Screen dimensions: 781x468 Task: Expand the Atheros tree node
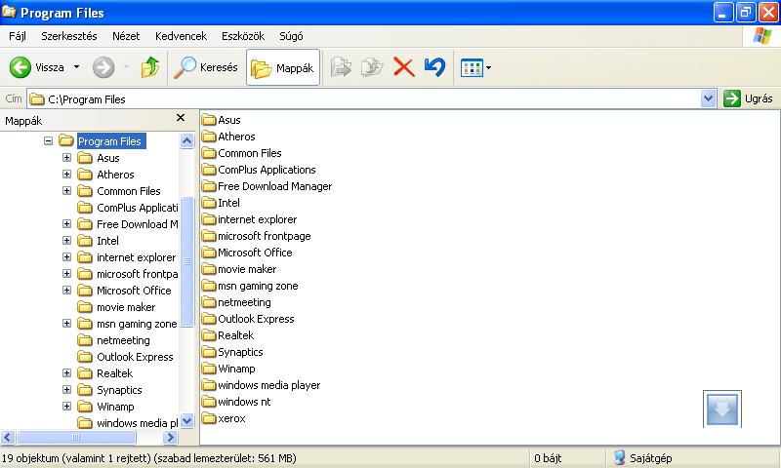tap(66, 175)
